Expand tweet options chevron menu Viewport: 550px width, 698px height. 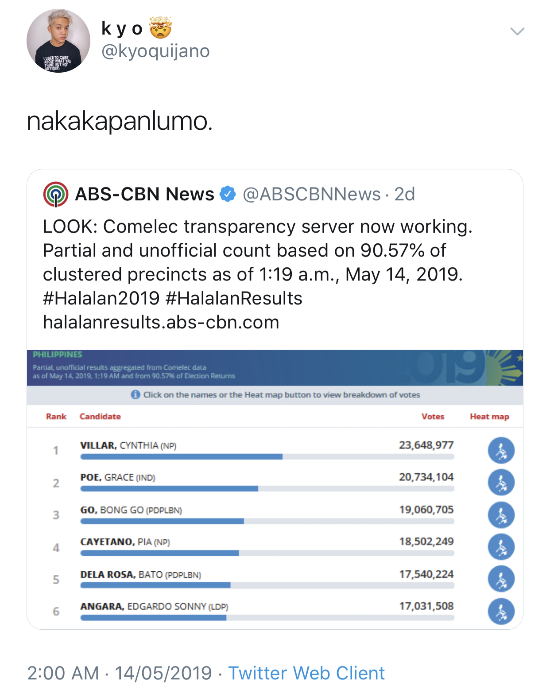click(x=517, y=31)
